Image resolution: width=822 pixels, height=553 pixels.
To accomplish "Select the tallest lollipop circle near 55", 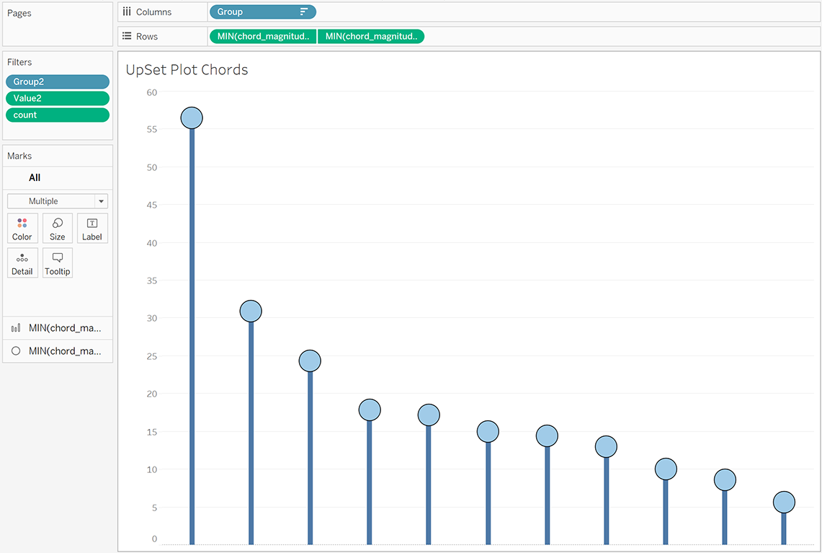I will (192, 118).
